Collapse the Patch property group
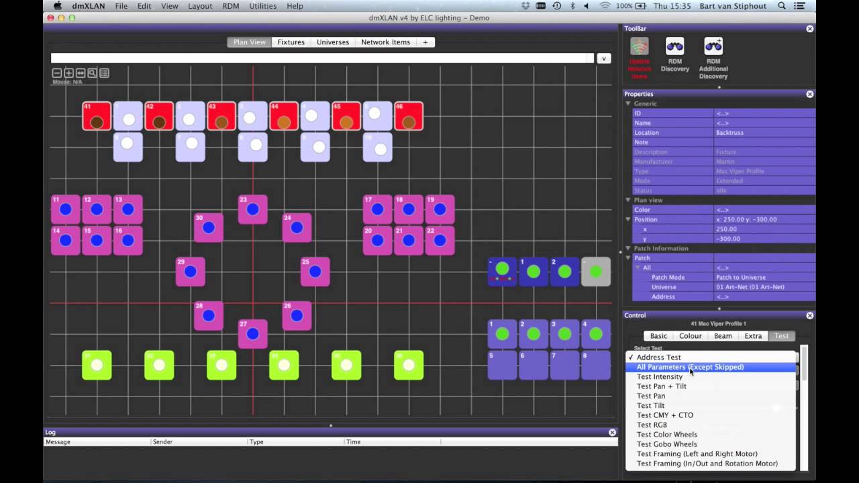The height and width of the screenshot is (483, 859). pos(628,258)
